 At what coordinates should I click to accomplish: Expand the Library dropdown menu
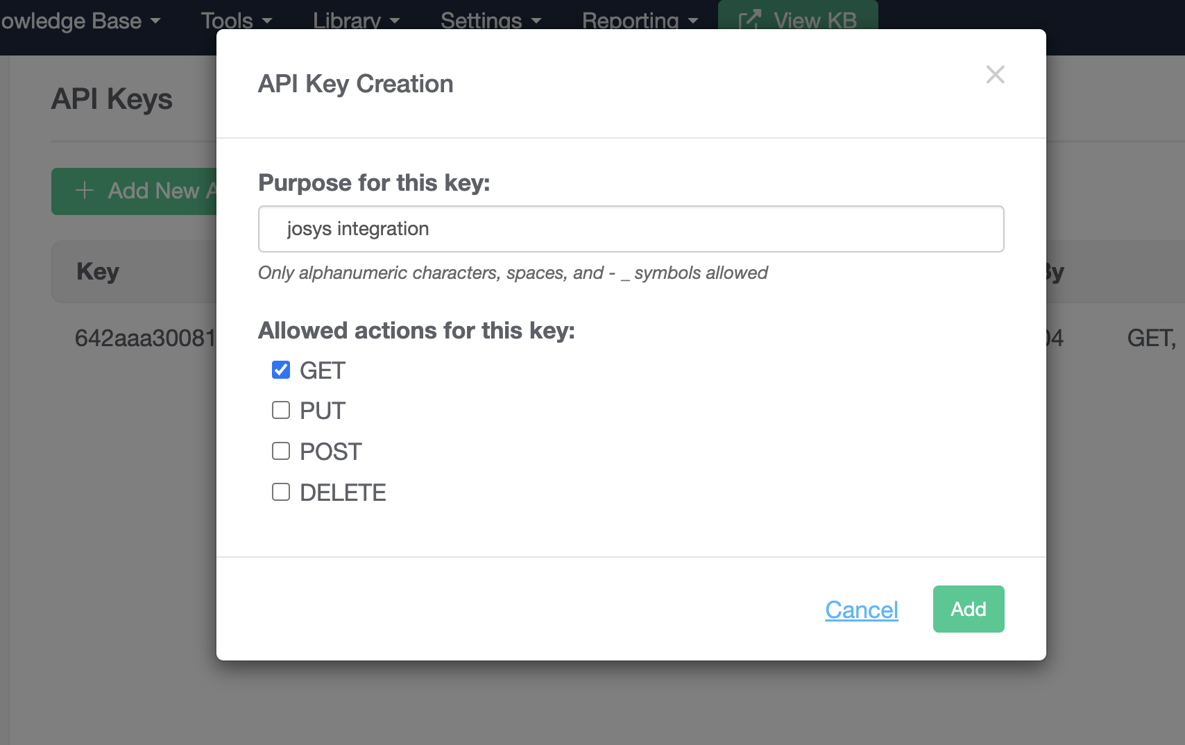point(356,21)
